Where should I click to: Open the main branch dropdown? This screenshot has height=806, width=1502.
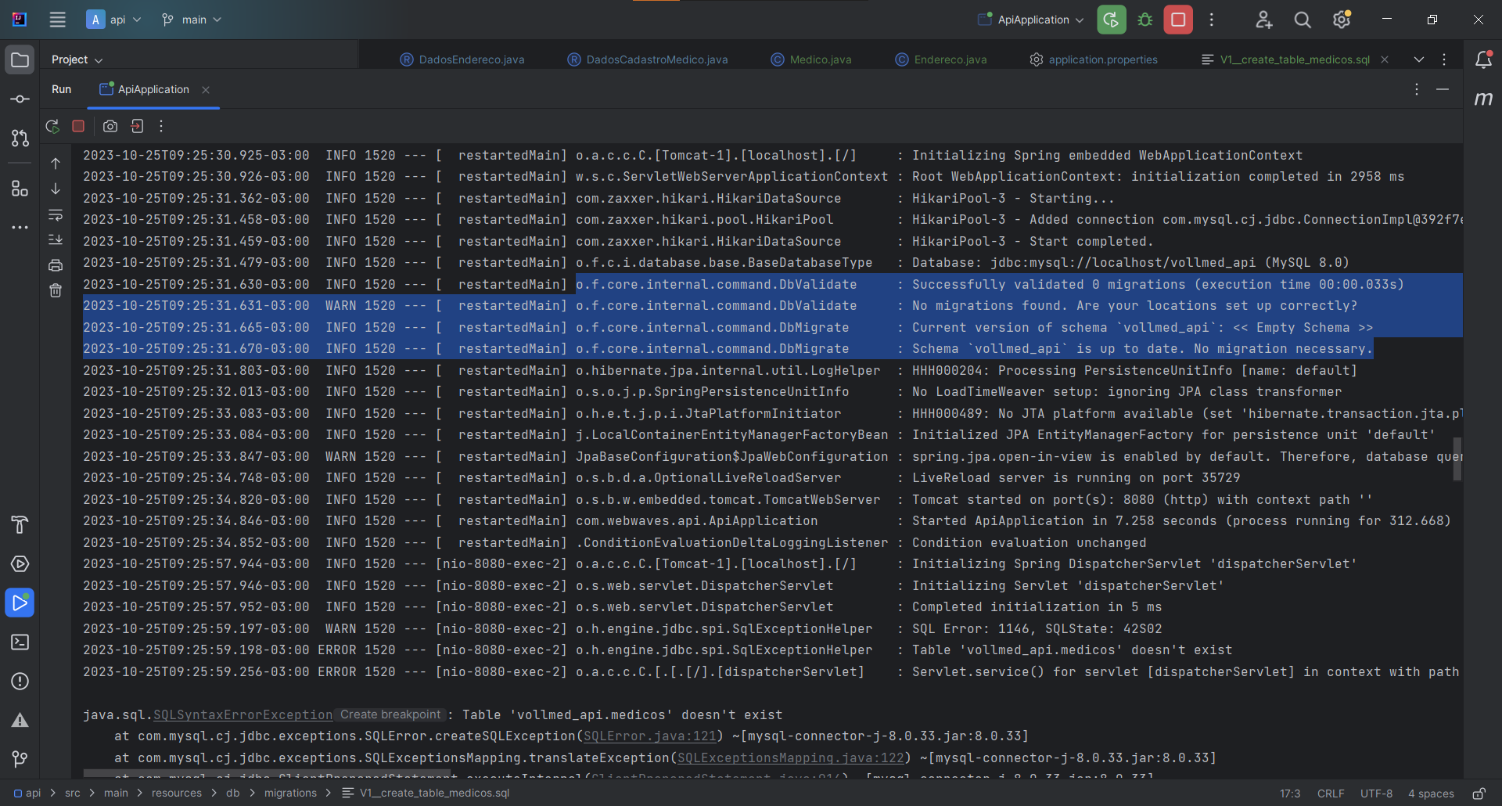tap(192, 20)
